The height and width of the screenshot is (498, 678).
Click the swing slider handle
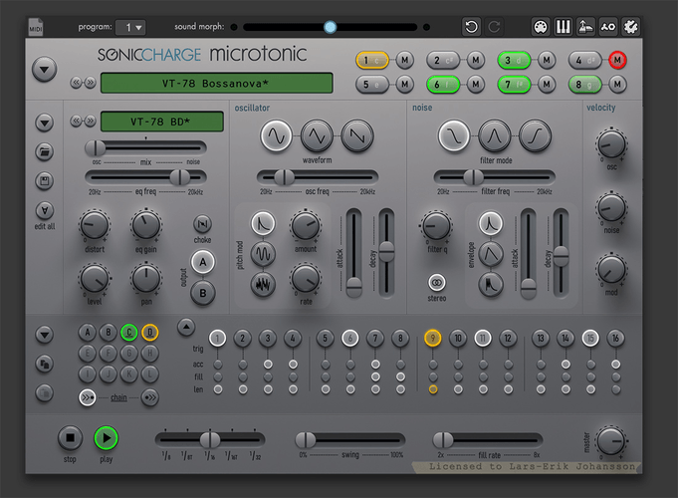click(306, 440)
